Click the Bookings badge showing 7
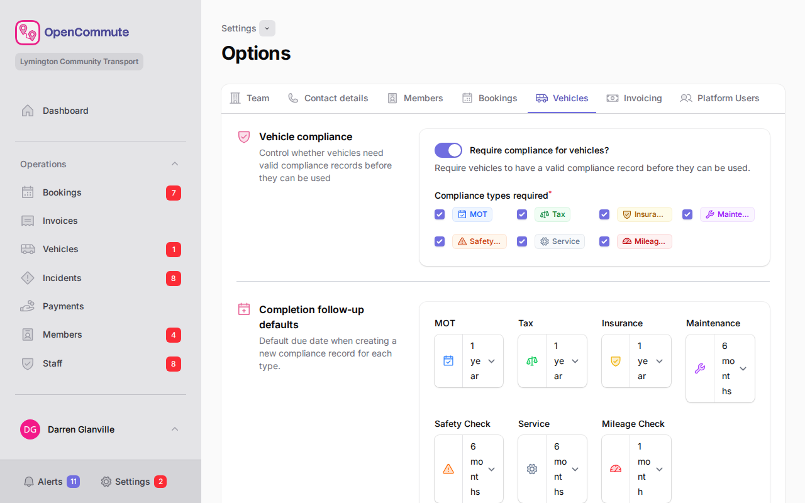The height and width of the screenshot is (503, 805). [x=174, y=193]
